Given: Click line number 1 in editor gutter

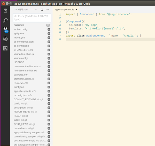Looking at the screenshot, I should pos(60,14).
